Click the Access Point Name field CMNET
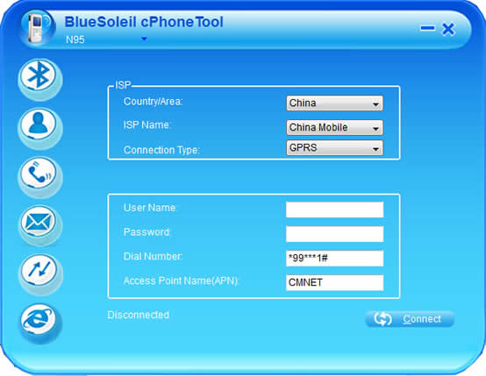Image resolution: width=486 pixels, height=376 pixels. 334,282
